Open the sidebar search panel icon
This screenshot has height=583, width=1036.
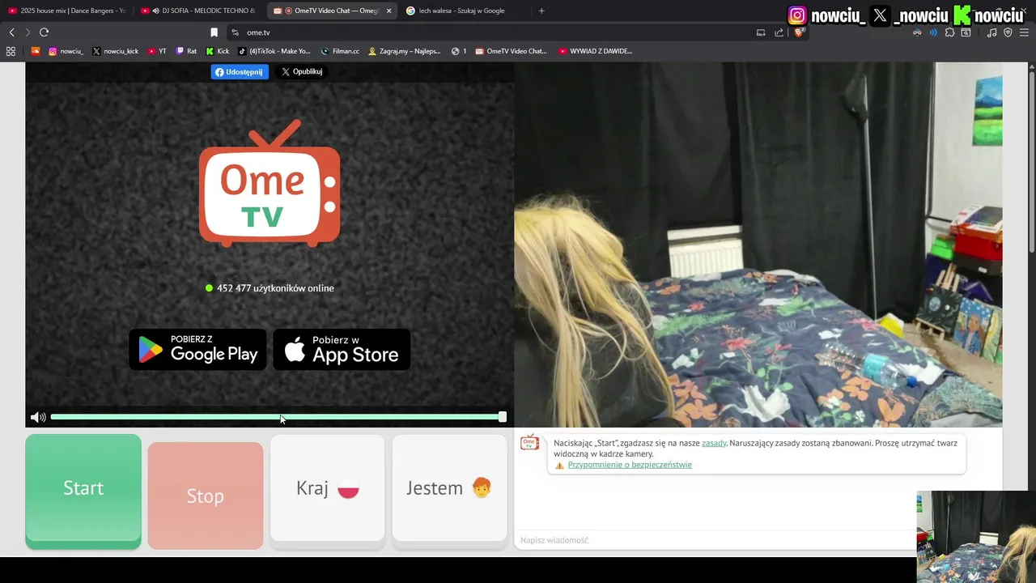966,32
